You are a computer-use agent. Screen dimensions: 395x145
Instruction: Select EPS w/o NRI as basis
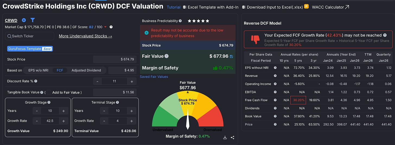pos(38,70)
